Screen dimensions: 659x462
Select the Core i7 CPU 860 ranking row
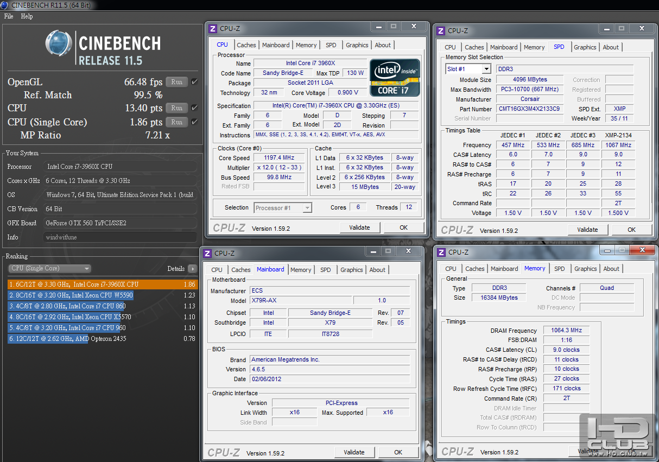[x=103, y=306]
